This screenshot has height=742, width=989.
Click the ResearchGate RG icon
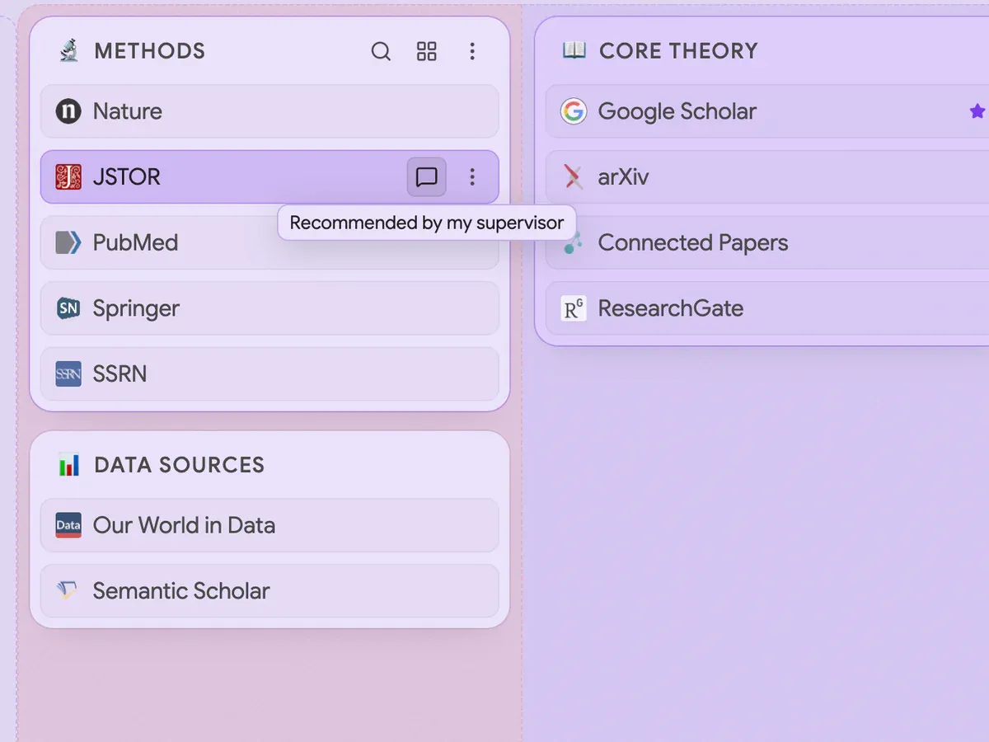pyautogui.click(x=574, y=308)
